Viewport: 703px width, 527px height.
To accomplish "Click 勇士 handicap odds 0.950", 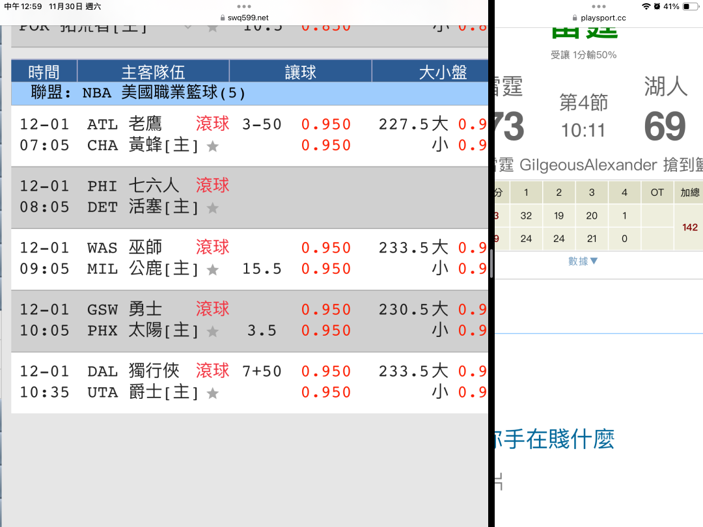I will coord(326,309).
